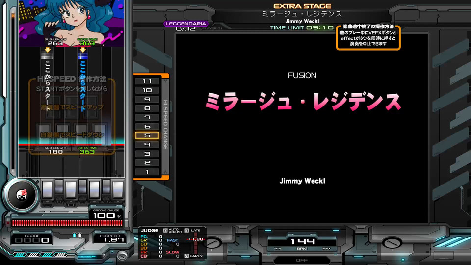Select hi-speed level 6

(147, 127)
